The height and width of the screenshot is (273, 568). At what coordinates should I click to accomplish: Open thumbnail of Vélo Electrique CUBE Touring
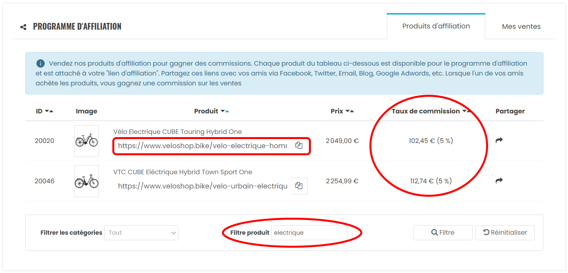point(87,141)
